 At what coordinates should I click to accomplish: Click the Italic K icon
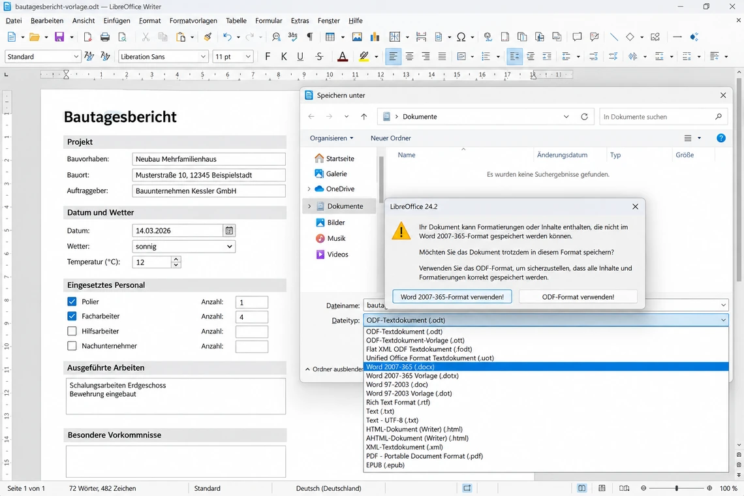284,57
